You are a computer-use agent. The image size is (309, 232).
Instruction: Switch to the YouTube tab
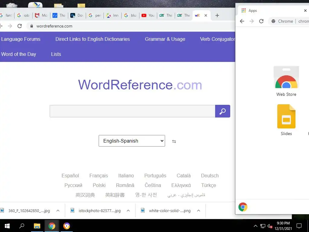(148, 15)
